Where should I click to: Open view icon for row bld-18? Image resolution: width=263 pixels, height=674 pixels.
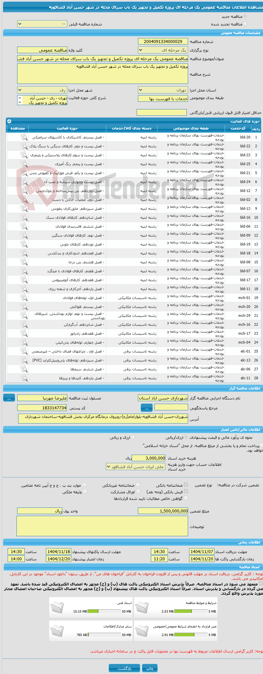click(24, 253)
